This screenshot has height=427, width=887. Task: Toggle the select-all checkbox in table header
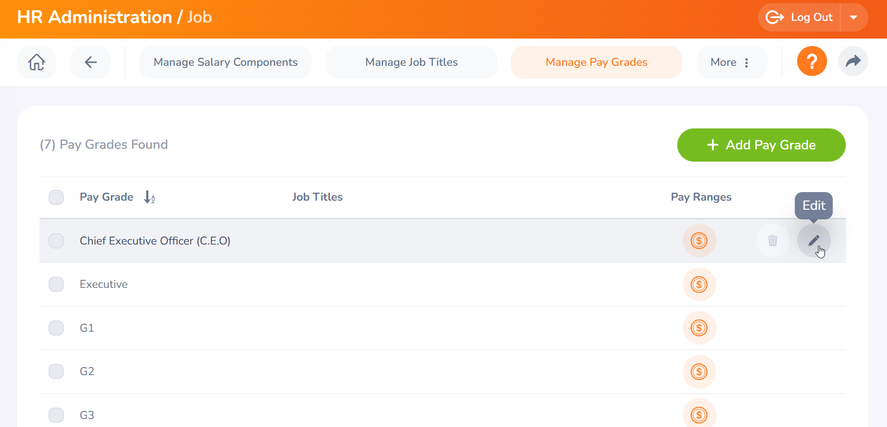click(x=56, y=197)
